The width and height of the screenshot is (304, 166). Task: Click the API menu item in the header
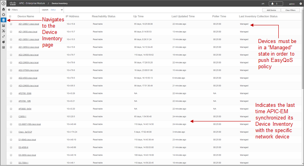[263, 4]
